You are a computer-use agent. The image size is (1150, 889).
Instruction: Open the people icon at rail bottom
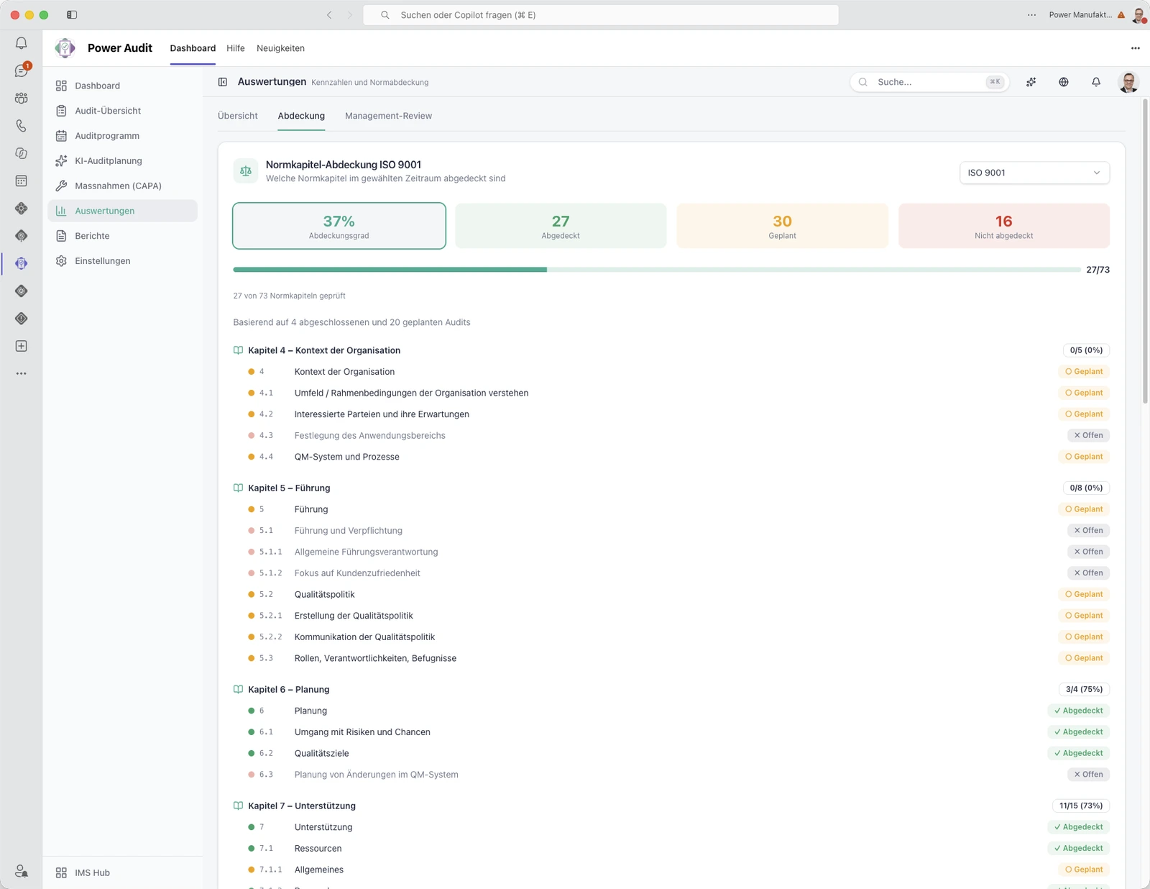(22, 871)
